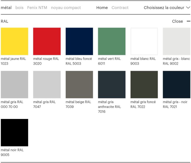The image size is (191, 163).
Task: Select the métal vert RAL 6011 swatch
Action: click(x=112, y=41)
